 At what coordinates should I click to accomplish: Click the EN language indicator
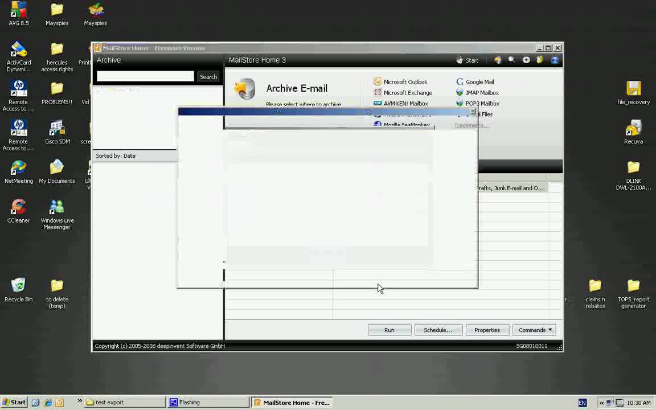583,403
